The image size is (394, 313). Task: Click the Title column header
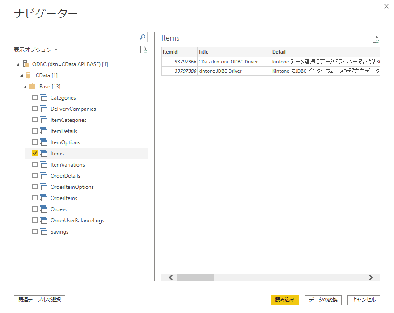coord(234,52)
